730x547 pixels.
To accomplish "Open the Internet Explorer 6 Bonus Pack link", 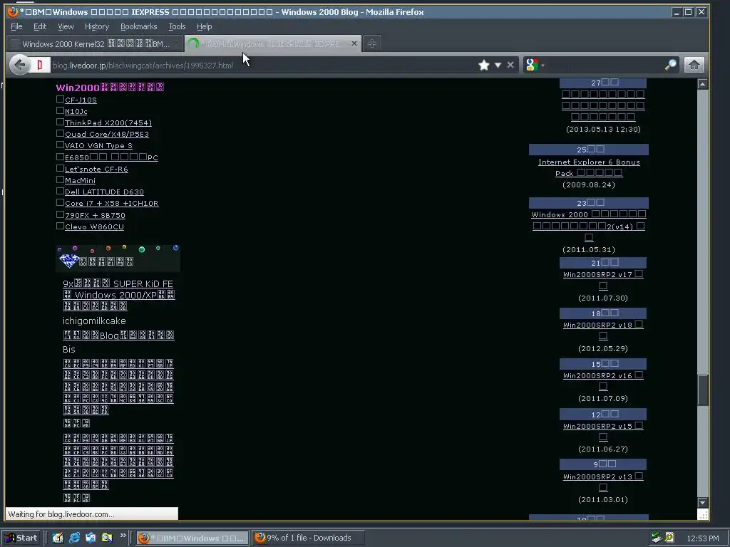I will (588, 167).
